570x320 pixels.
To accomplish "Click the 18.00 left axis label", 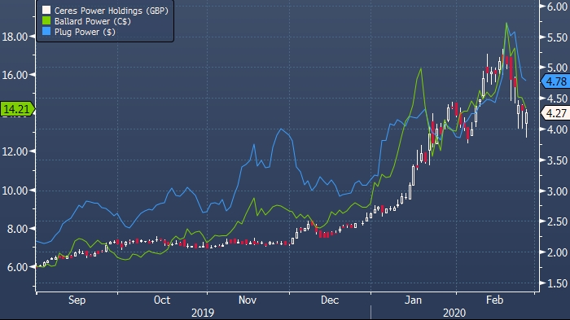I will (15, 37).
